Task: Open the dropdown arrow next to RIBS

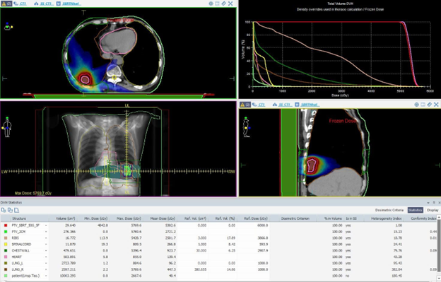Action: coord(46,238)
